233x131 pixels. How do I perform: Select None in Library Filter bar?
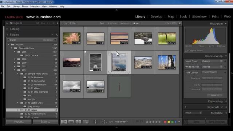click(x=136, y=23)
